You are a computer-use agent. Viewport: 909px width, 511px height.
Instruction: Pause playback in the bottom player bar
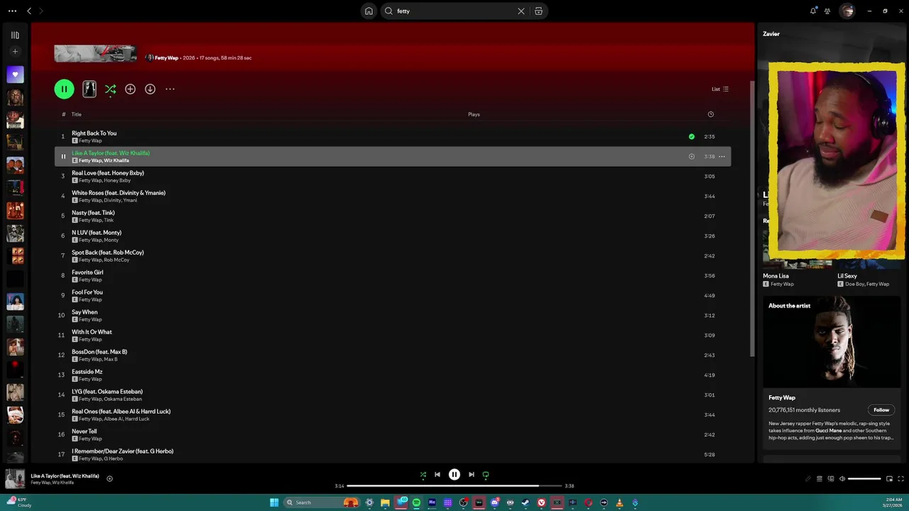pos(454,475)
